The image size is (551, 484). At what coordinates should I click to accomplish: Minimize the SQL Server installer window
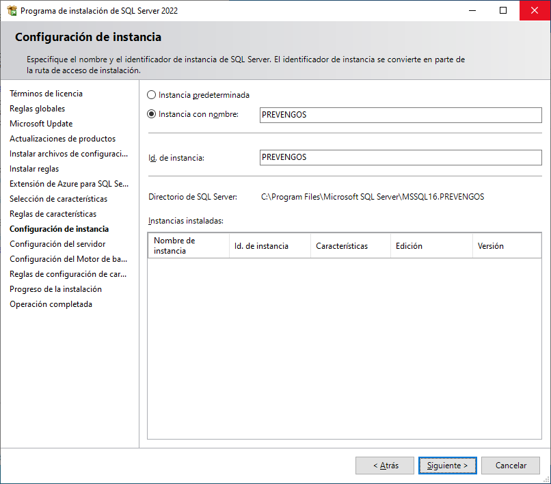[x=472, y=11]
